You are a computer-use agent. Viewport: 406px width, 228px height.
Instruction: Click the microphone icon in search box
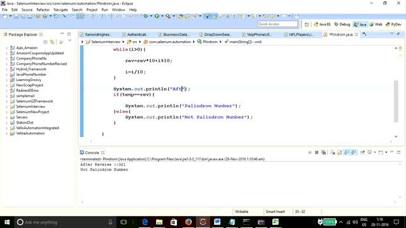(x=110, y=222)
